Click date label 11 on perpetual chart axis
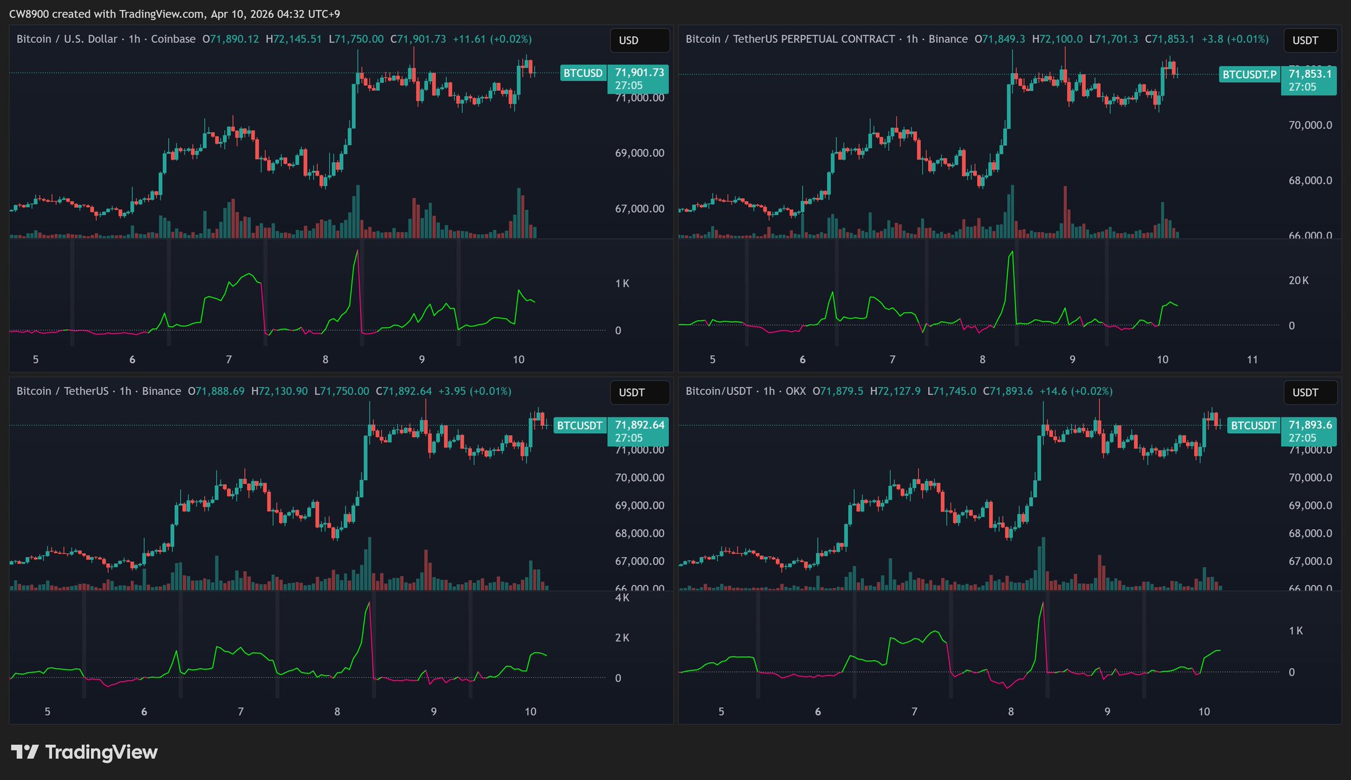The width and height of the screenshot is (1351, 780). click(x=1252, y=359)
